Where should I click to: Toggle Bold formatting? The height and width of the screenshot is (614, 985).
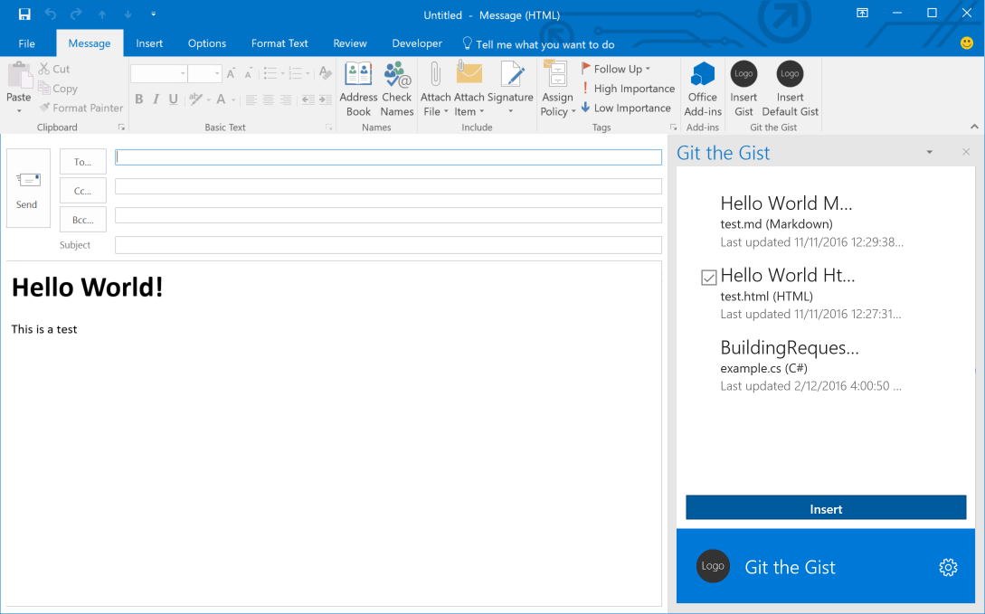138,99
